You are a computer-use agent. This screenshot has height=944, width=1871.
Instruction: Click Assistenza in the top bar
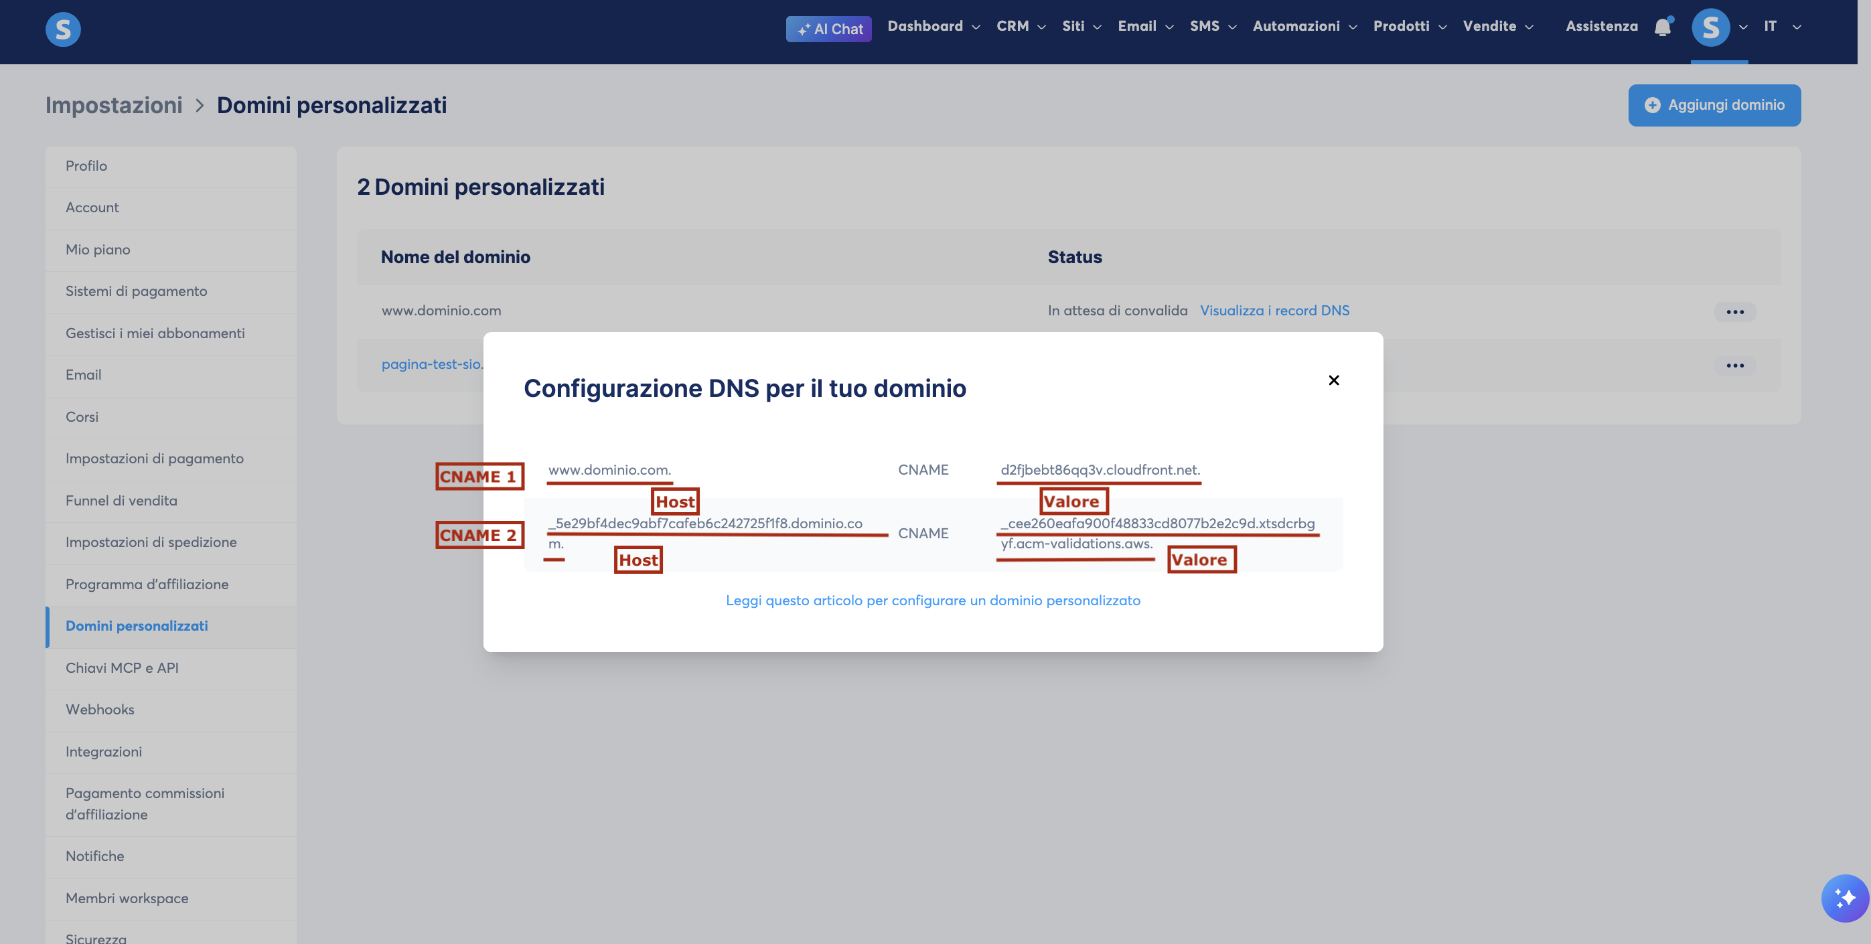1602,26
